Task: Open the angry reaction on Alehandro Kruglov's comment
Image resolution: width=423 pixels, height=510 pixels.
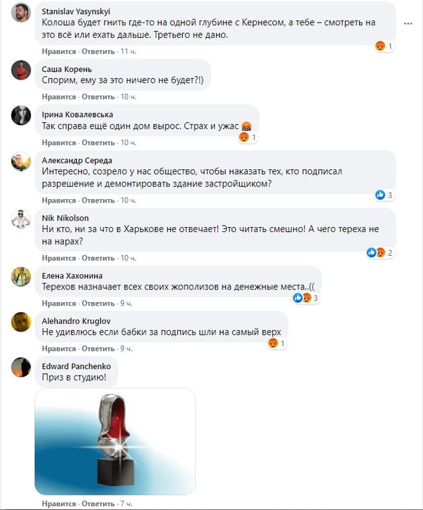Action: pos(277,343)
